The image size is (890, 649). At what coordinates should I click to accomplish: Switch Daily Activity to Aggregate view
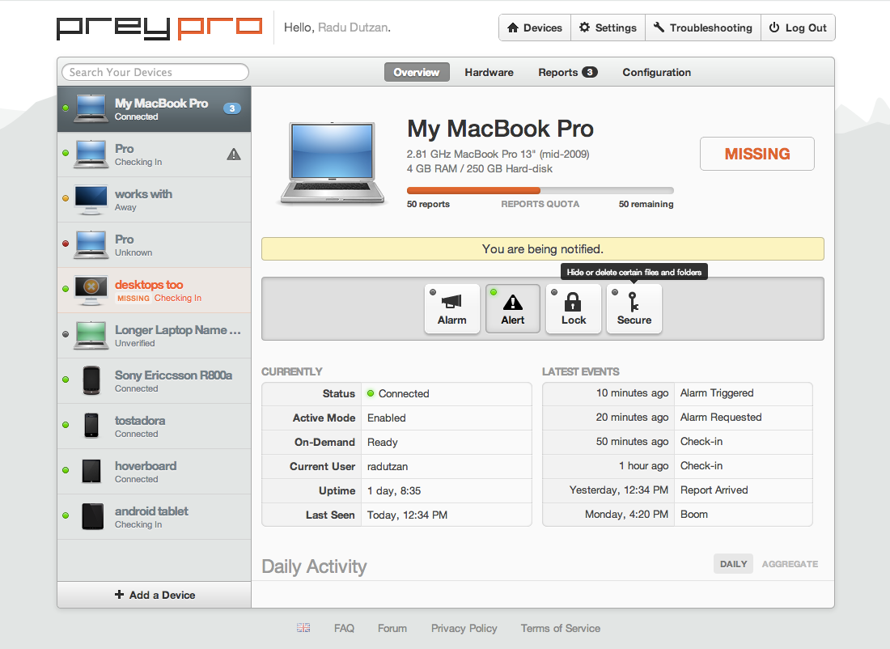pyautogui.click(x=790, y=564)
